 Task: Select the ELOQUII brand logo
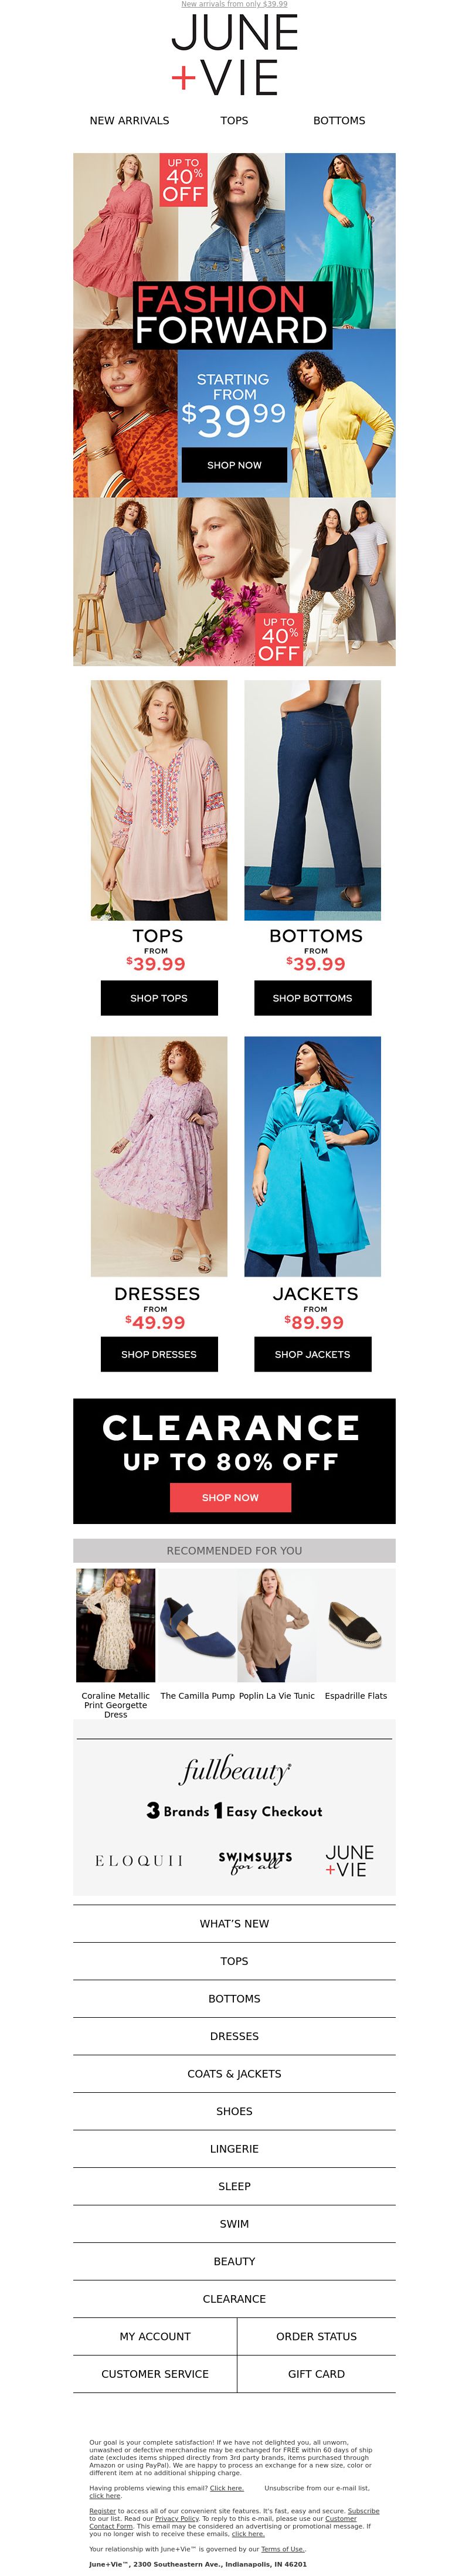(139, 1860)
